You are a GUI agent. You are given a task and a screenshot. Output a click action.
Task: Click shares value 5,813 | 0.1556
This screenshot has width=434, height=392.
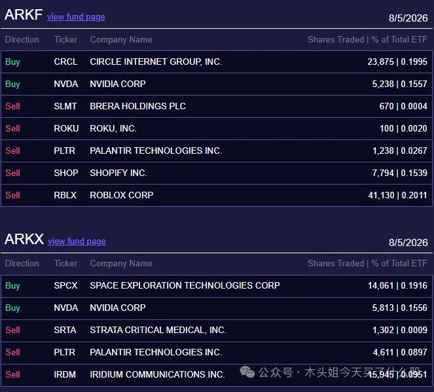coord(399,308)
